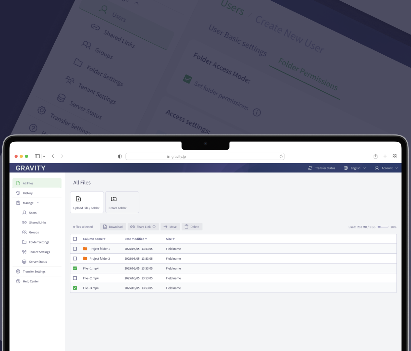Open Folder Settings in sidebar
The width and height of the screenshot is (411, 351).
pyautogui.click(x=39, y=242)
